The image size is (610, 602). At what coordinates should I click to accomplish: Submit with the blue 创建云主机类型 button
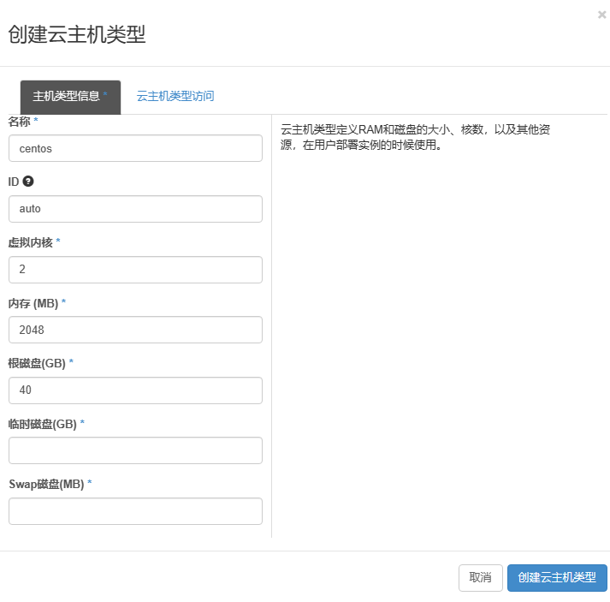(557, 578)
